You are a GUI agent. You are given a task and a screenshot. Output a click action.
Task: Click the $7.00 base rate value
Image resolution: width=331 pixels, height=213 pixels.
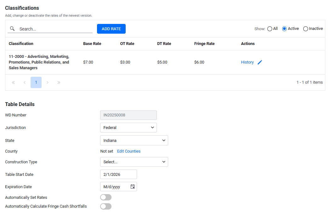88,62
